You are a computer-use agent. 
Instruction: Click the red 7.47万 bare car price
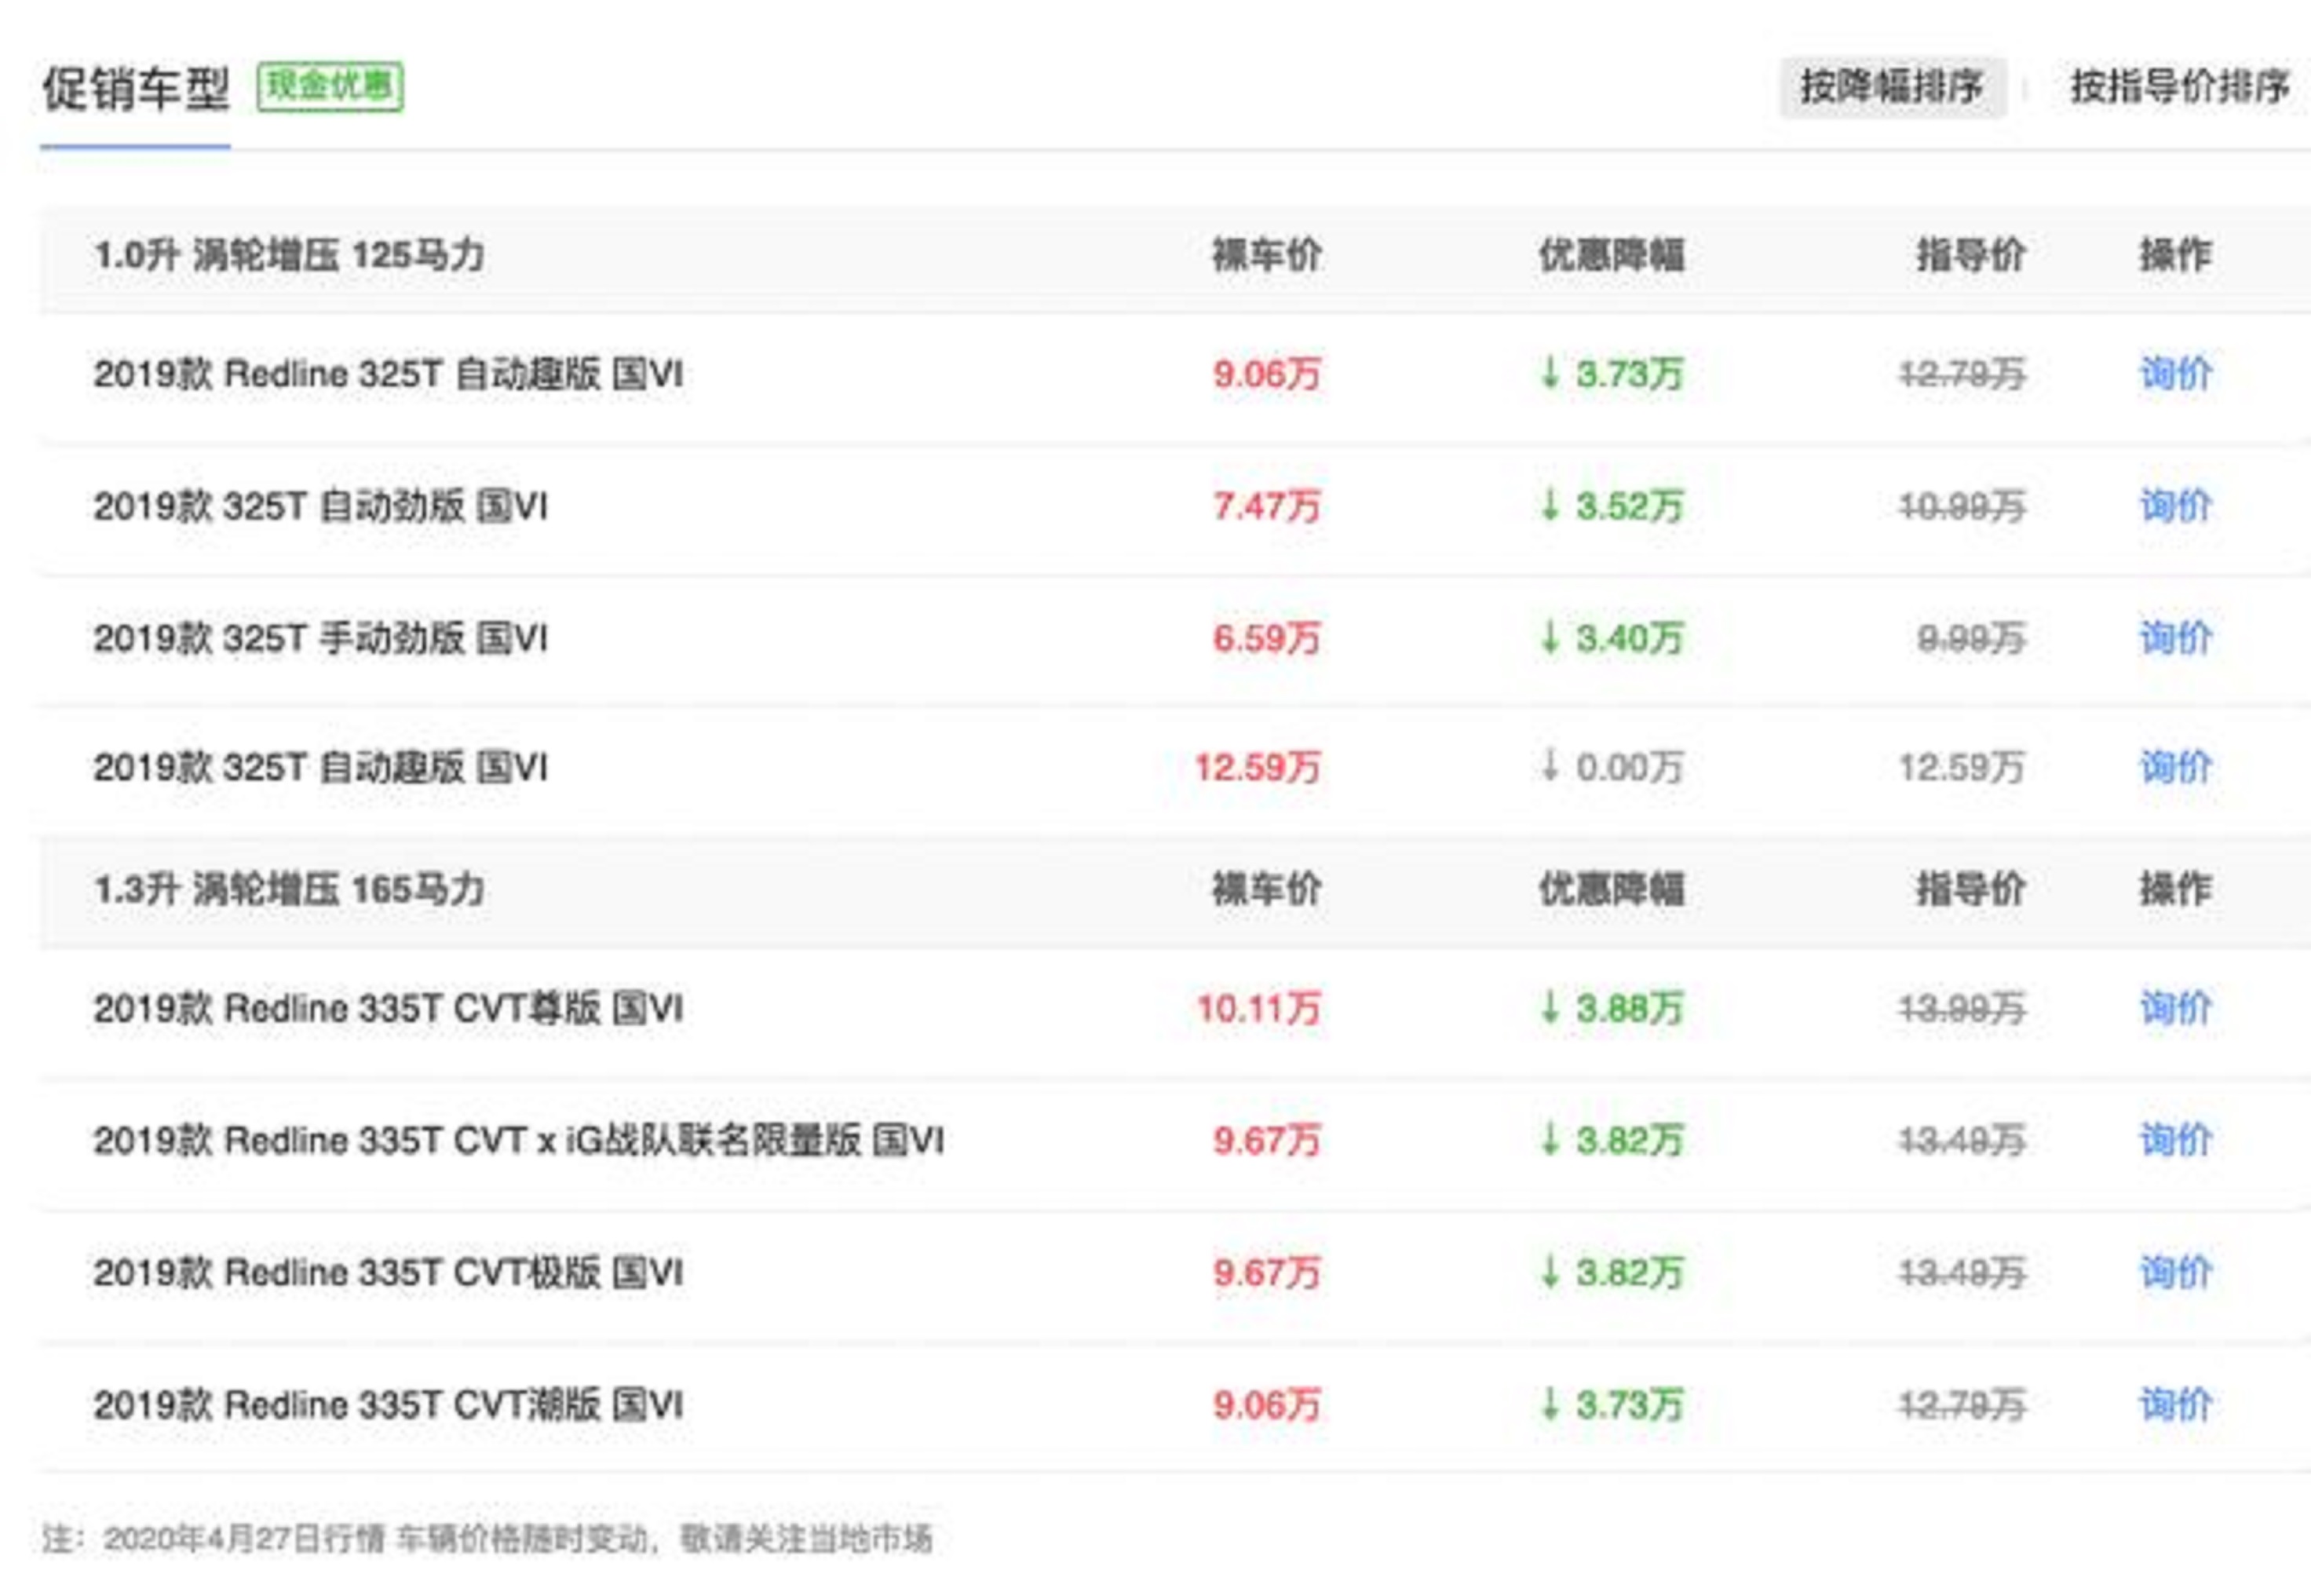pyautogui.click(x=1266, y=506)
